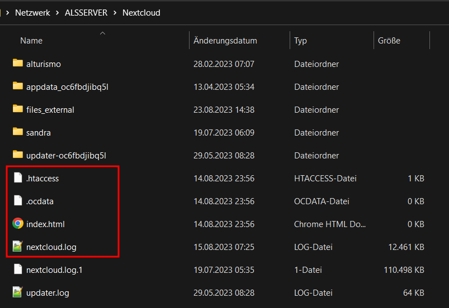This screenshot has width=449, height=308.
Task: Click the OCDATA-Datei type cell
Action: (322, 201)
